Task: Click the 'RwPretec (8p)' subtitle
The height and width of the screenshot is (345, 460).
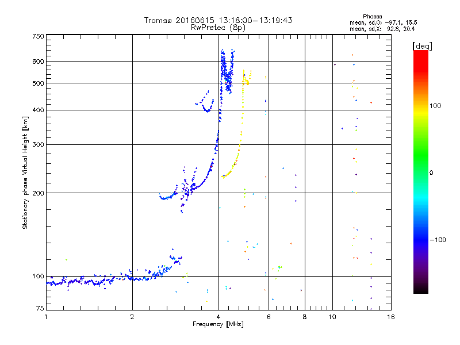Action: tap(218, 28)
